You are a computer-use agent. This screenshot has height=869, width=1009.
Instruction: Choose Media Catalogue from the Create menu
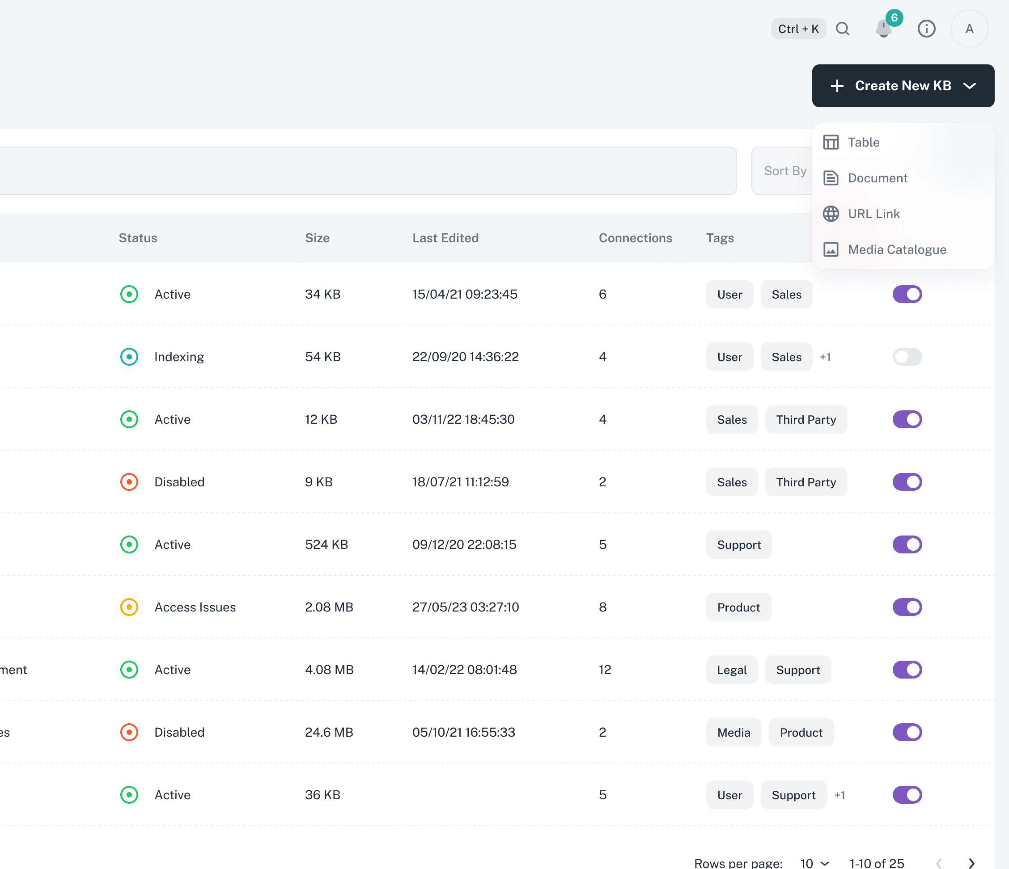(x=896, y=249)
